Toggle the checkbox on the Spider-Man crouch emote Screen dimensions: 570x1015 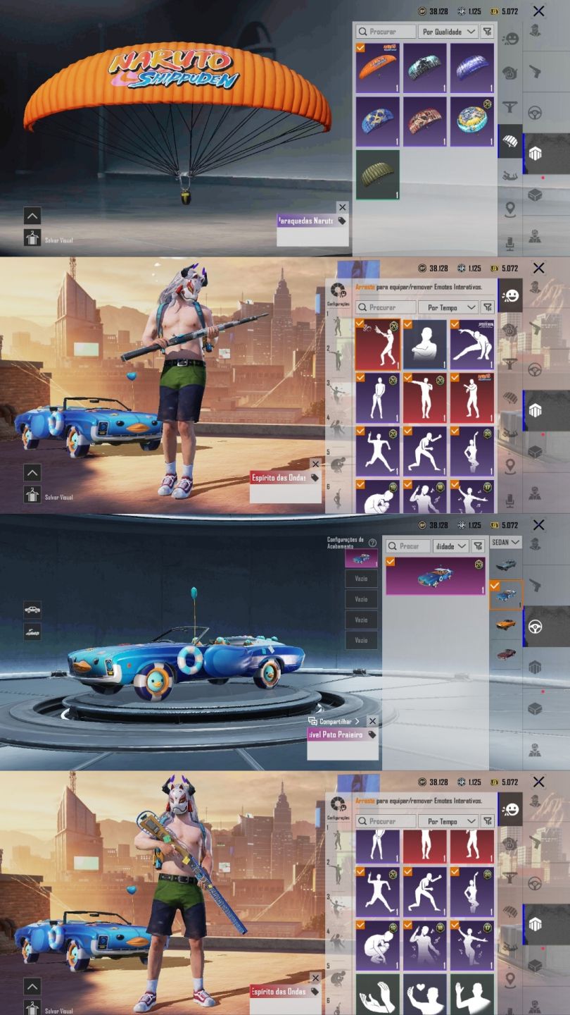click(x=455, y=324)
